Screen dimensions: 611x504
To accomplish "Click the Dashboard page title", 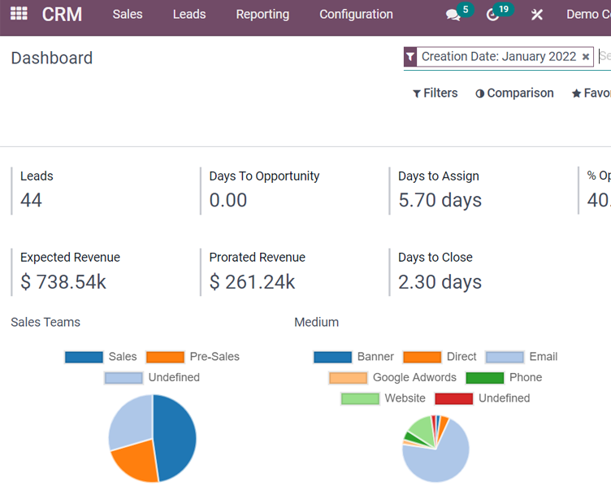I will click(52, 58).
